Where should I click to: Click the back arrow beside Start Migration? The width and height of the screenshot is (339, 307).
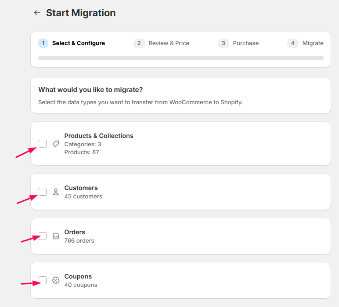37,13
